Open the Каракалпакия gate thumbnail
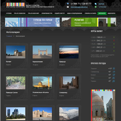Image resolution: width=121 pixels, height=121 pixels. [42, 52]
